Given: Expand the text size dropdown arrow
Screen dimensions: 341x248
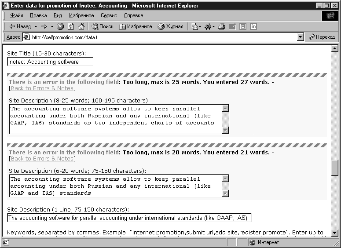Looking at the screenshot, I should pos(213,26).
